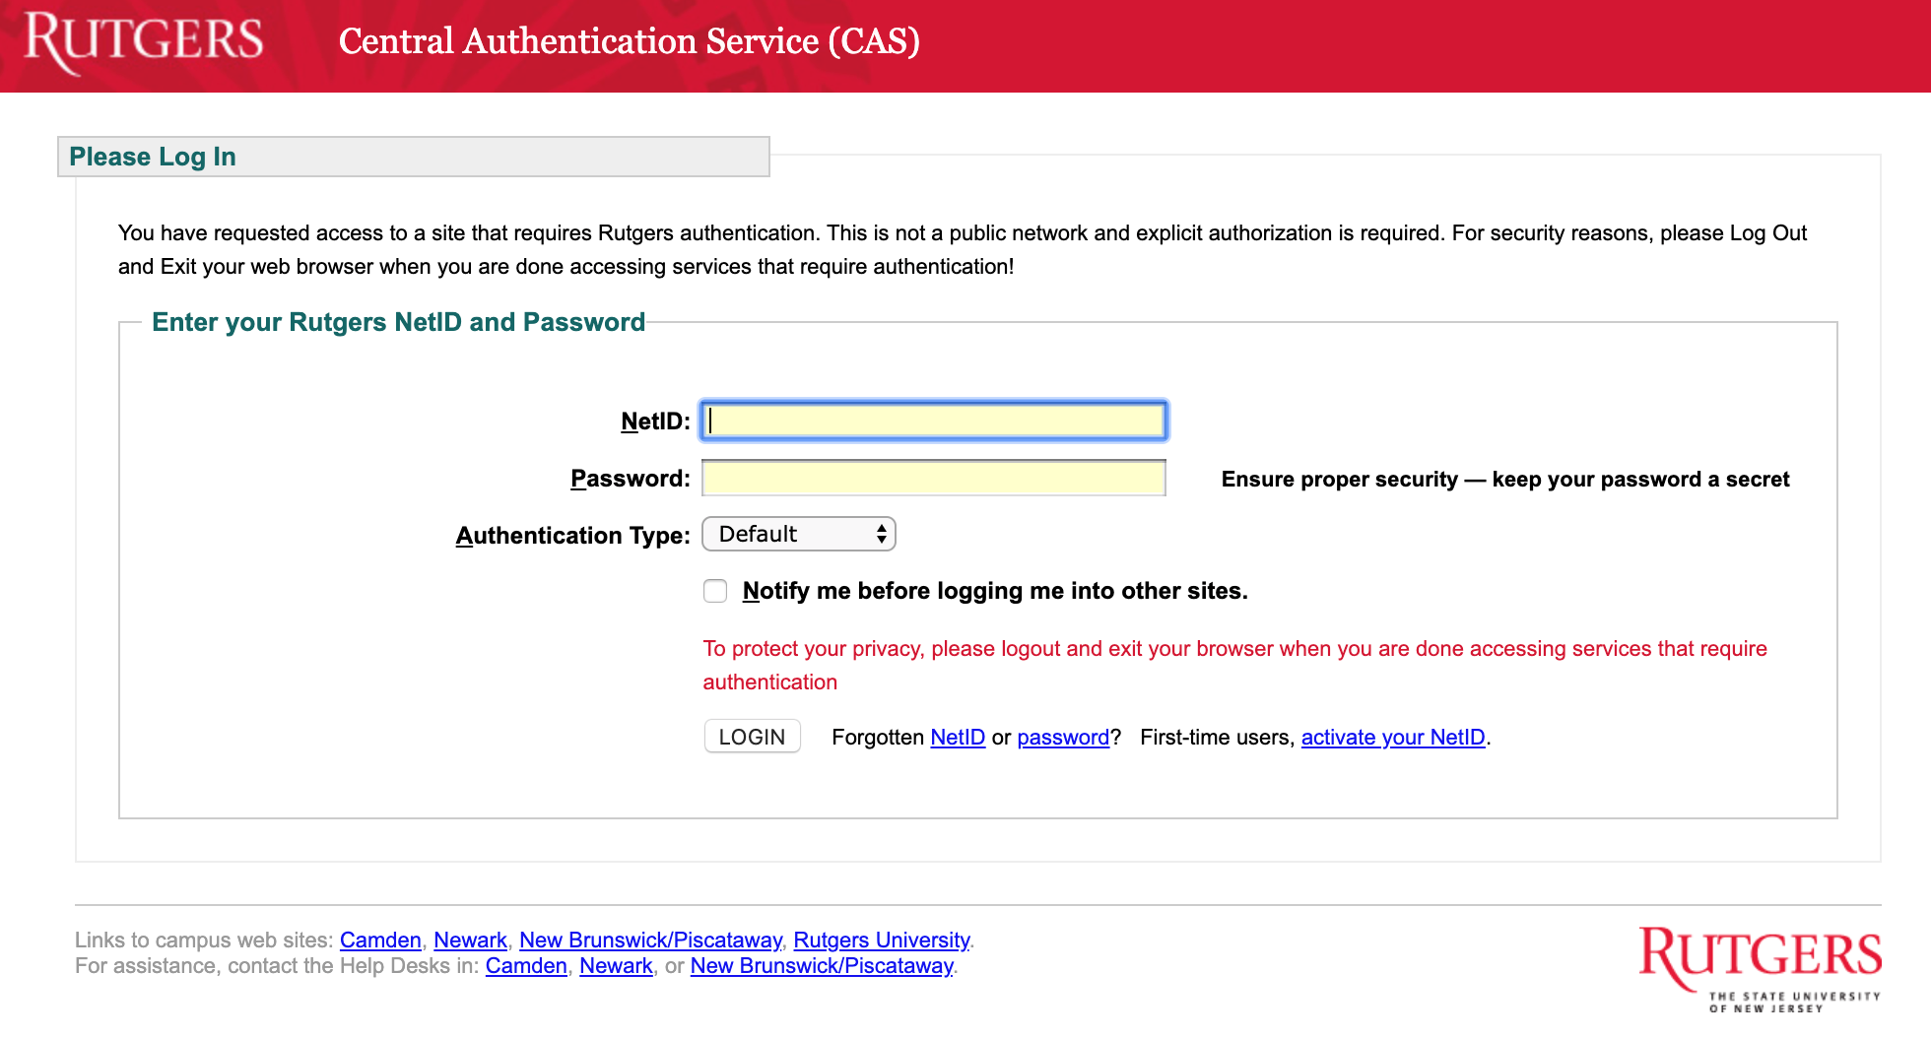Click the Rutgers State University footer logo
This screenshot has height=1038, width=1931.
pyautogui.click(x=1760, y=967)
